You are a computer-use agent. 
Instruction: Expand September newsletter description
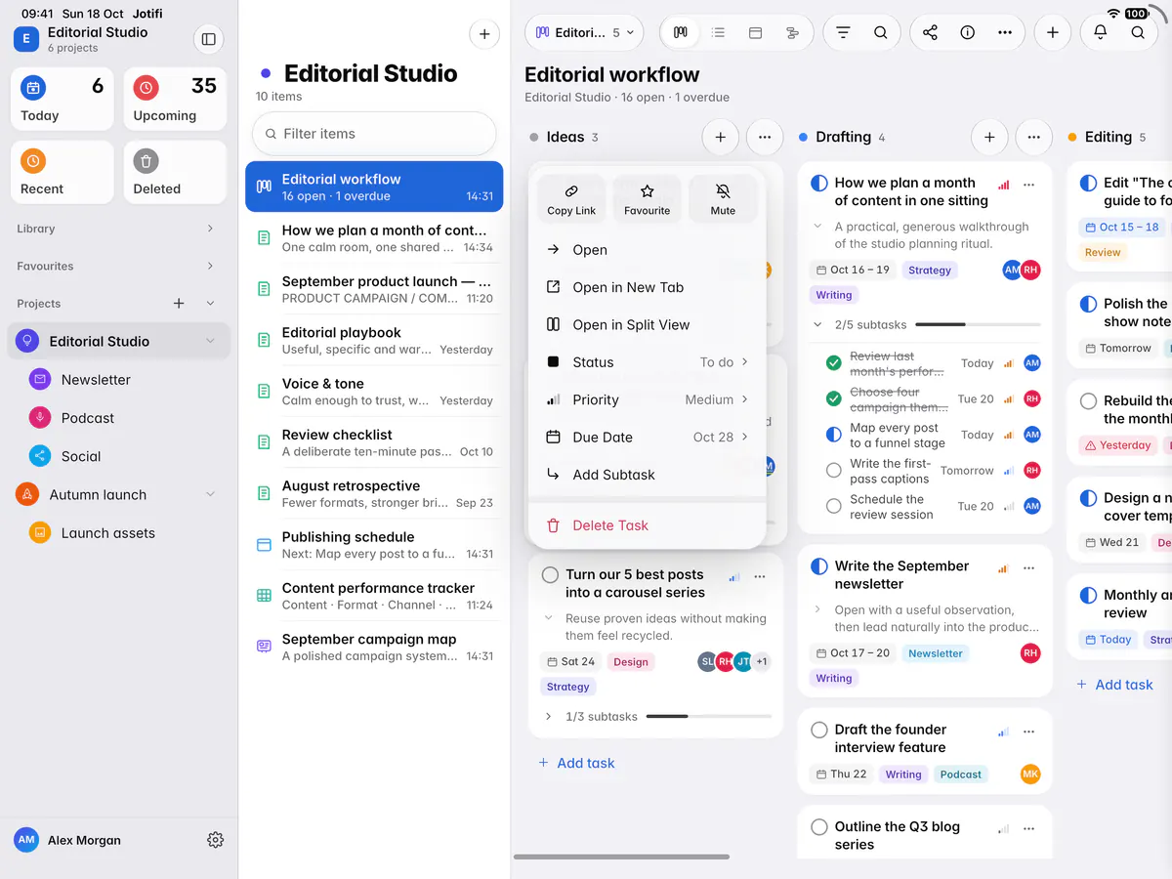817,609
